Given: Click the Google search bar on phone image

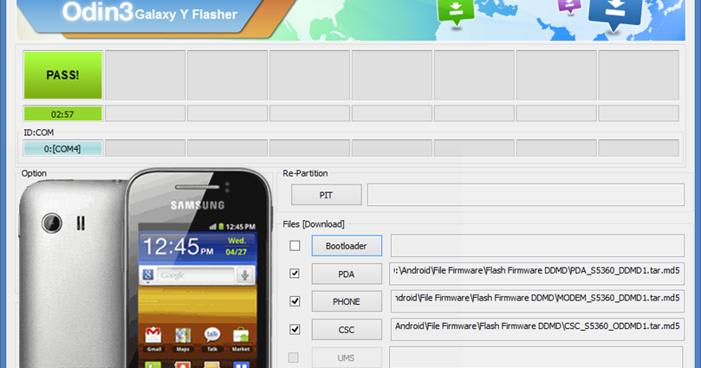Looking at the screenshot, I should point(198,275).
